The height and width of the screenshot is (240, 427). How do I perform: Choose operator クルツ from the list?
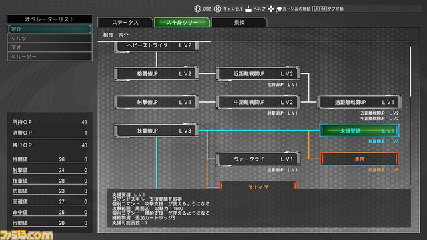[50, 38]
